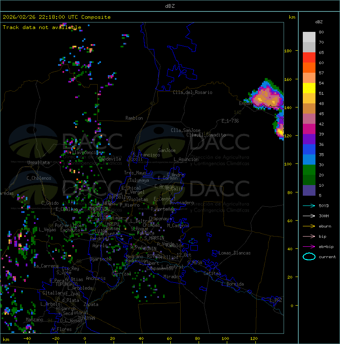Click the Carrizal map label
The image size is (340, 344).
[x=121, y=274]
